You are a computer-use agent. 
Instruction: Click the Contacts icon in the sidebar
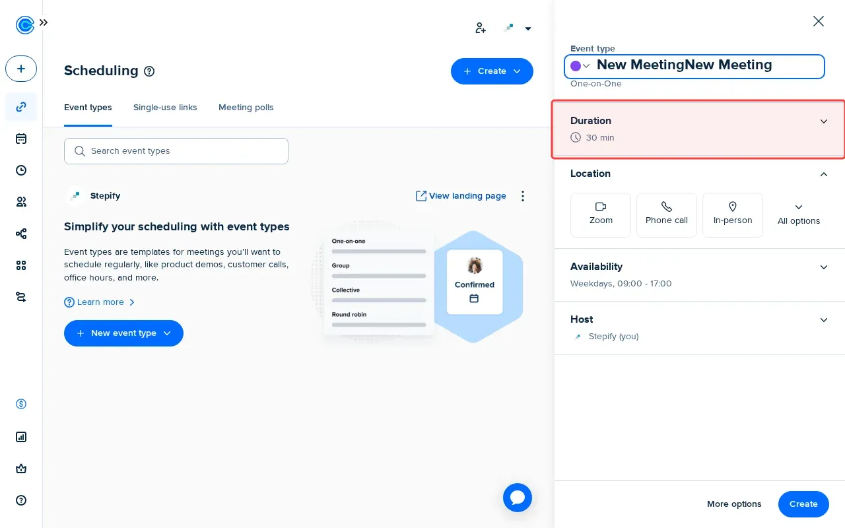click(x=20, y=201)
